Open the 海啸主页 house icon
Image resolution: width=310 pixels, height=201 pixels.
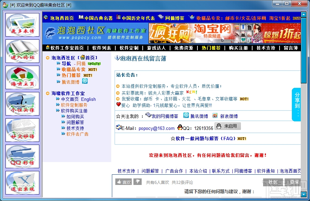click(x=22, y=77)
